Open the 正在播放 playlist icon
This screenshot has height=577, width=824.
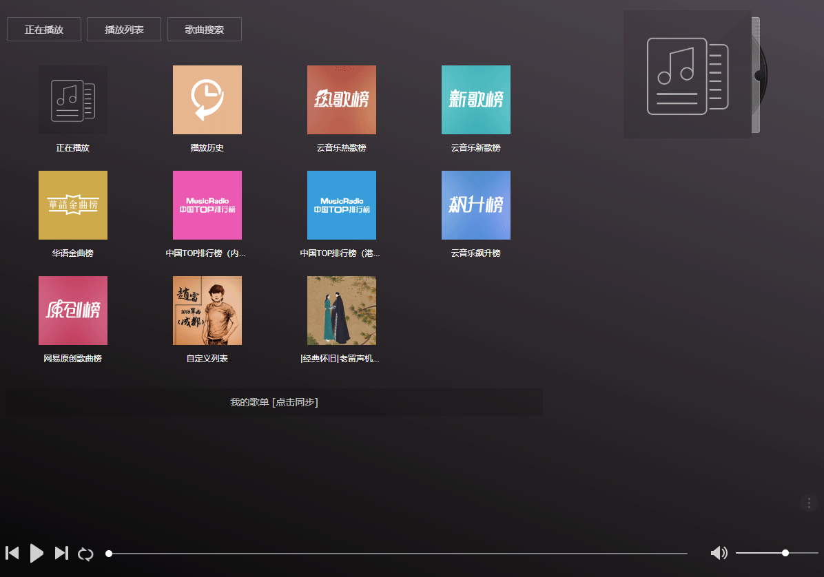73,100
